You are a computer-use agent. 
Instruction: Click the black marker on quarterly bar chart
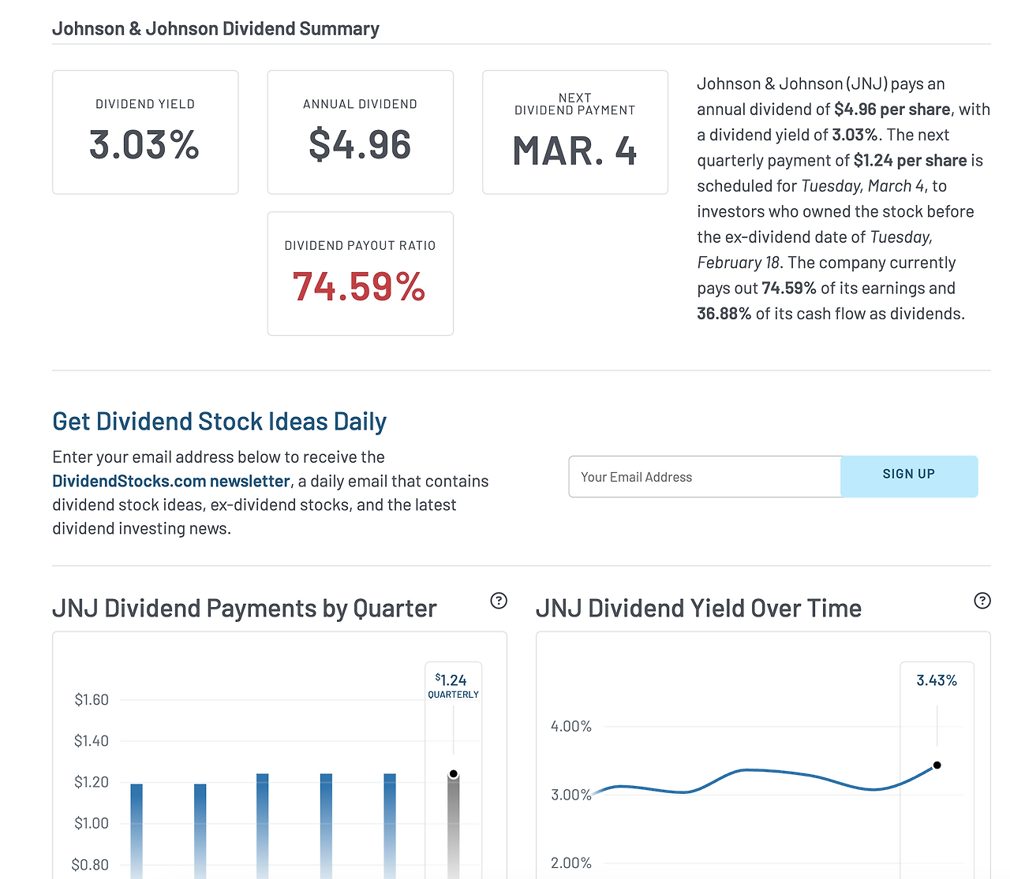coord(454,774)
